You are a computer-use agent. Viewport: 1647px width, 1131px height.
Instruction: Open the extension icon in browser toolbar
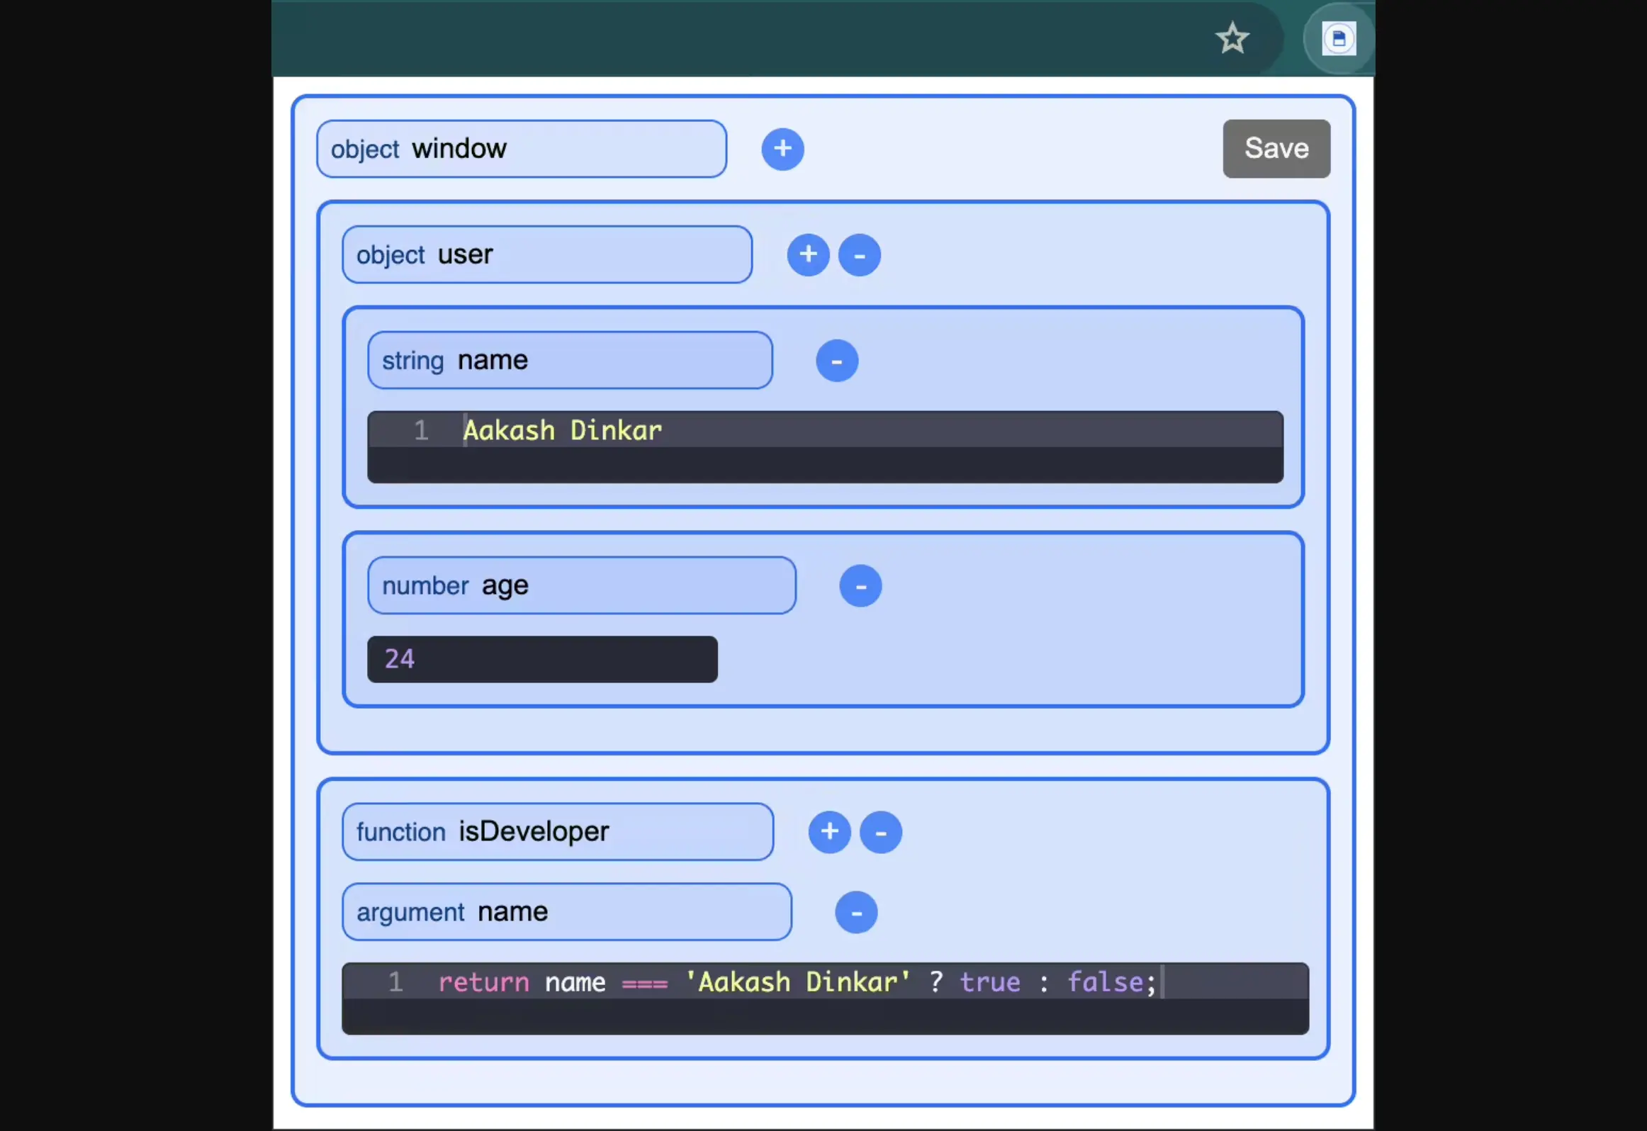point(1338,38)
